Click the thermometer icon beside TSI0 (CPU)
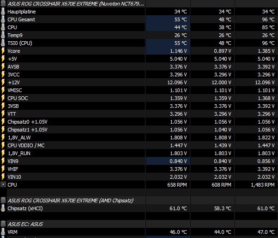Viewport: 278px width, 238px height. click(x=3, y=43)
